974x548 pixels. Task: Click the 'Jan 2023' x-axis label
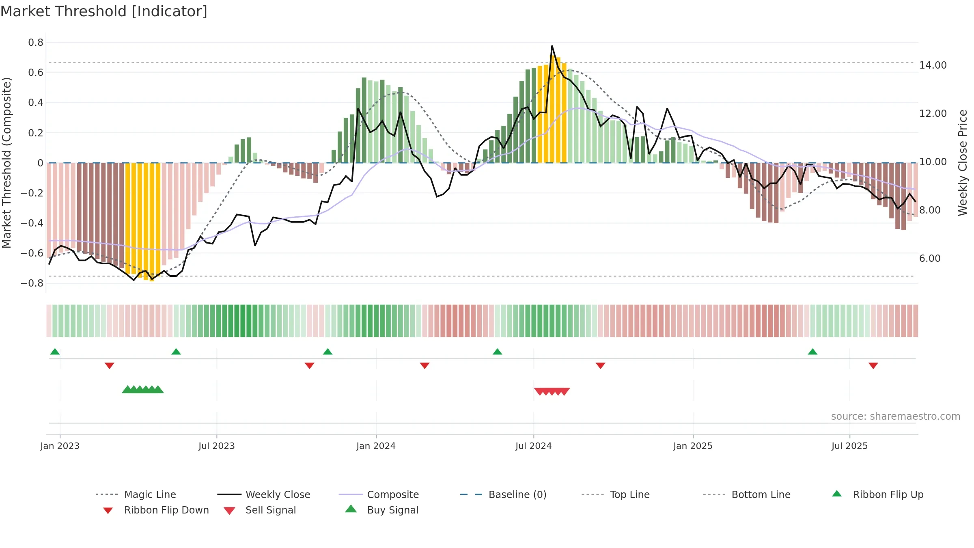pyautogui.click(x=60, y=446)
